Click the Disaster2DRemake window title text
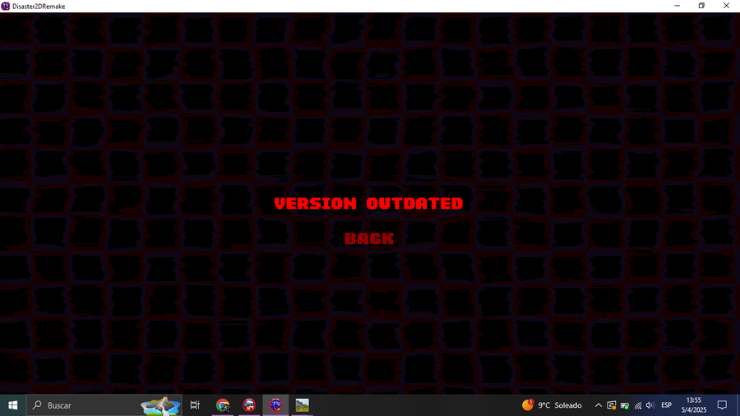This screenshot has height=416, width=740. (39, 7)
